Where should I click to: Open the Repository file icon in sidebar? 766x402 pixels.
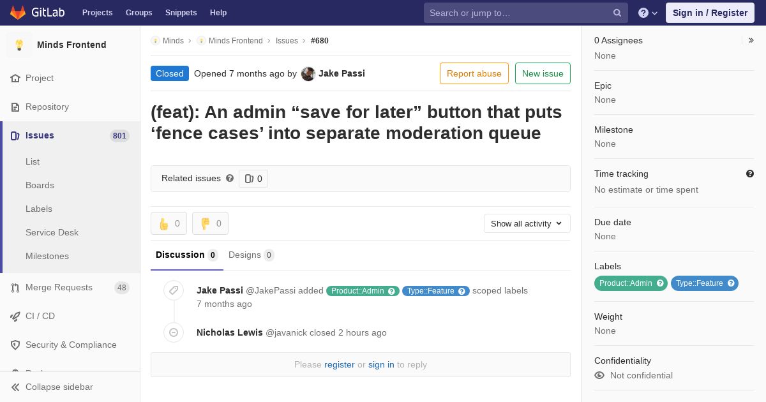[15, 107]
